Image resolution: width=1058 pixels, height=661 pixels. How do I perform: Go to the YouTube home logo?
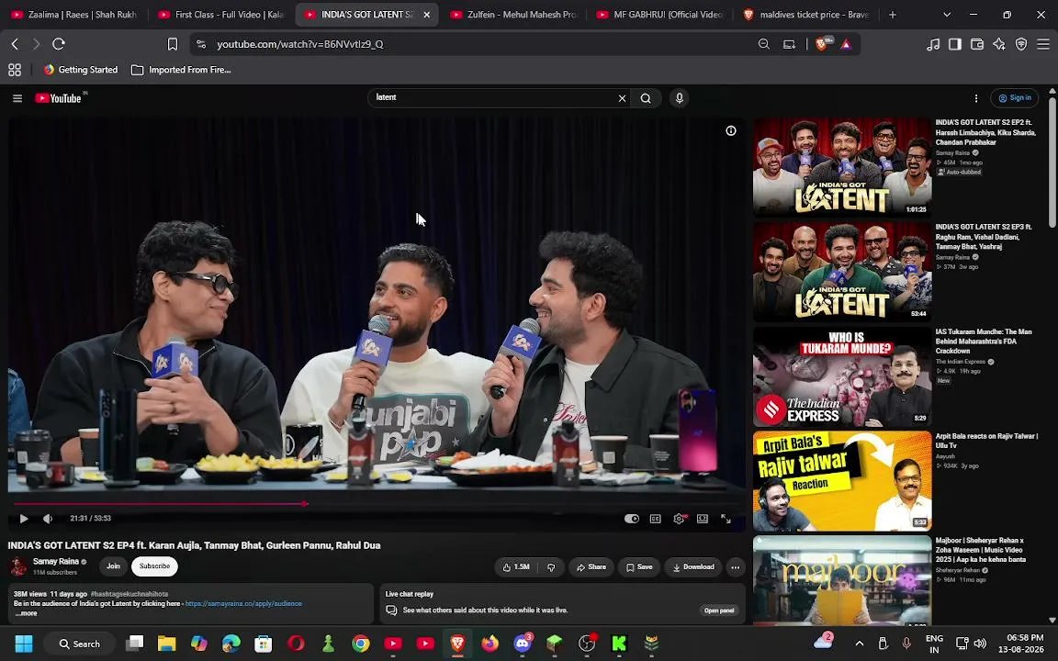[x=59, y=98]
